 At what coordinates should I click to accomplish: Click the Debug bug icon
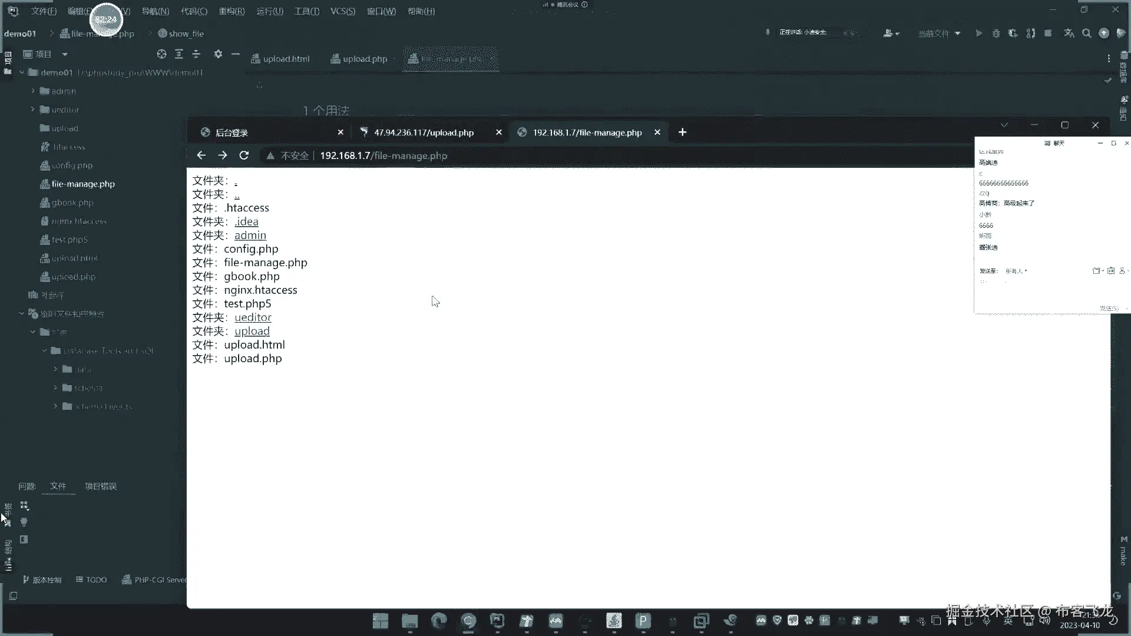(x=996, y=34)
